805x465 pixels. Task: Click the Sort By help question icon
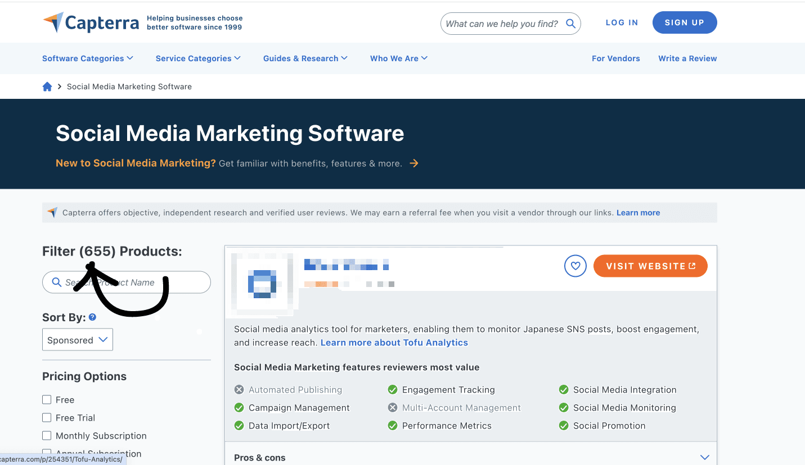(x=93, y=317)
